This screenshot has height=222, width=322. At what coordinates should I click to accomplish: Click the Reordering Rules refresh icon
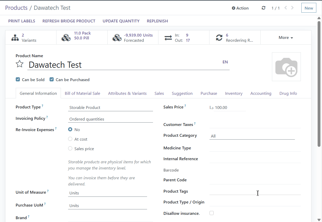[219, 38]
